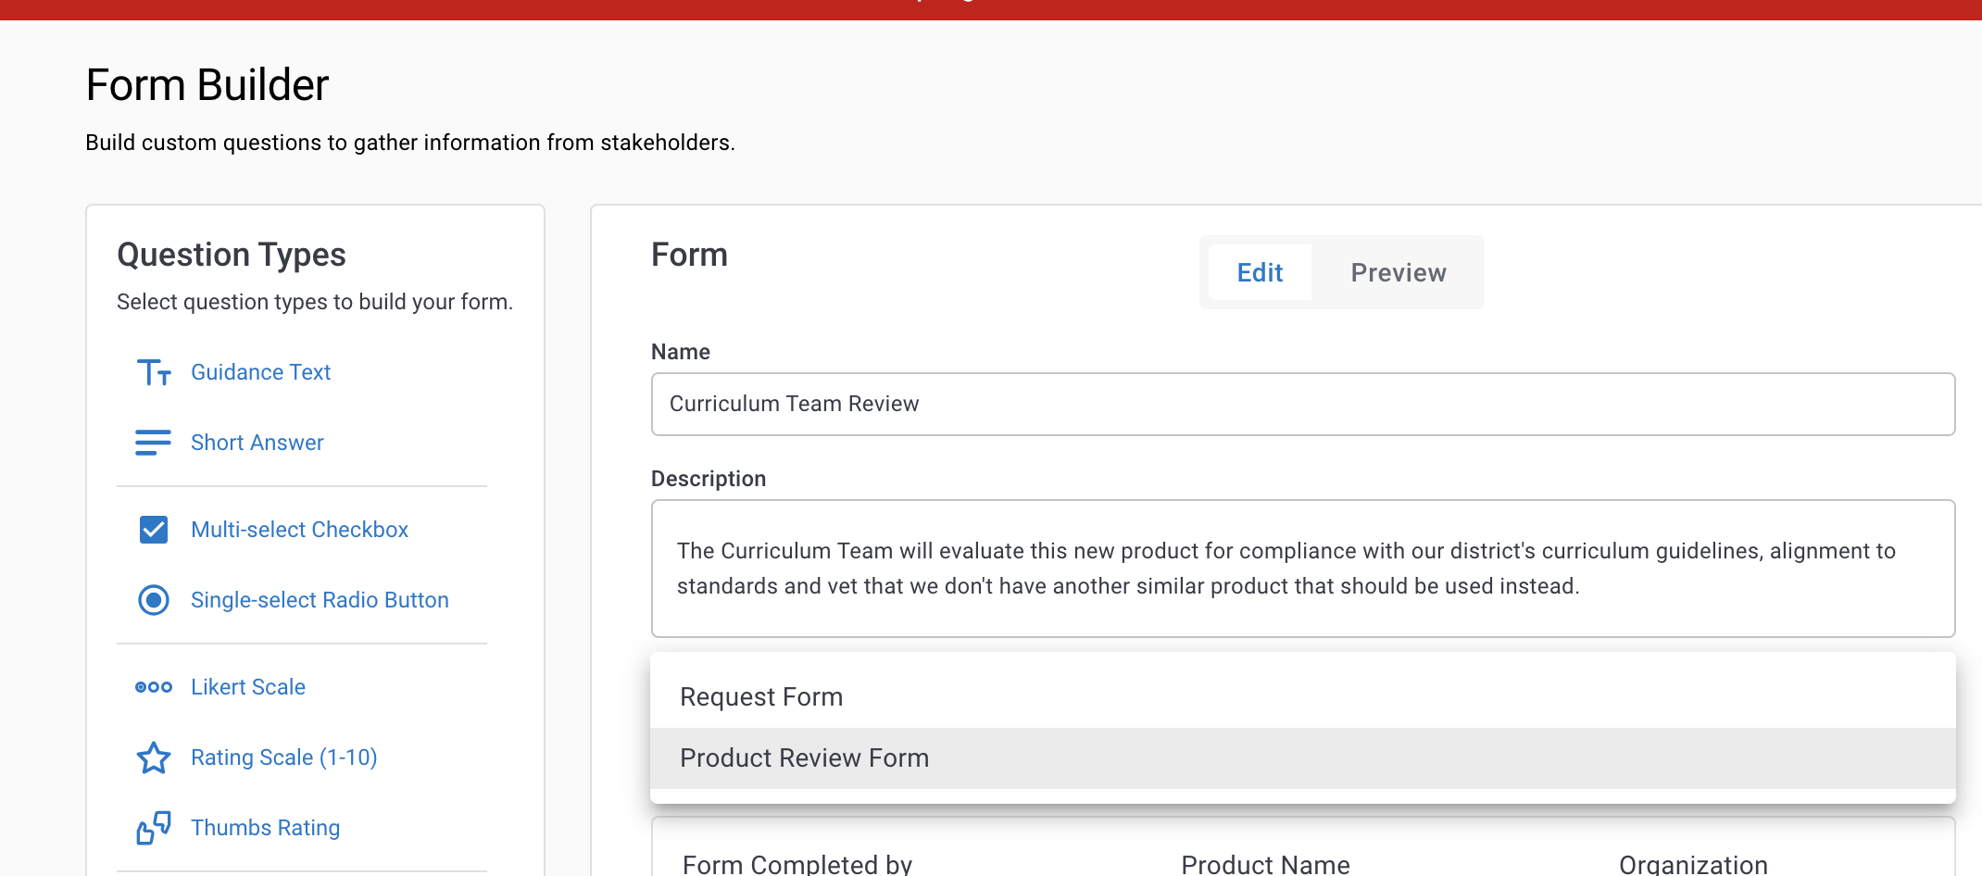Image resolution: width=1982 pixels, height=876 pixels.
Task: Click the Single-select Radio Button icon
Action: pyautogui.click(x=154, y=600)
